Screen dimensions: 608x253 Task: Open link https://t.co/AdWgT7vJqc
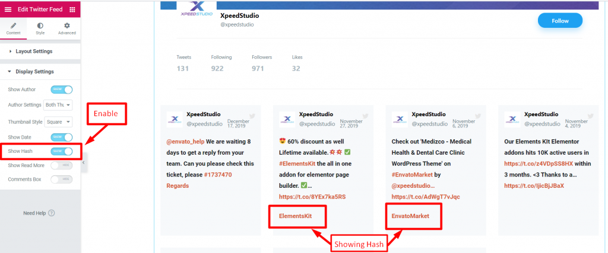pyautogui.click(x=426, y=197)
